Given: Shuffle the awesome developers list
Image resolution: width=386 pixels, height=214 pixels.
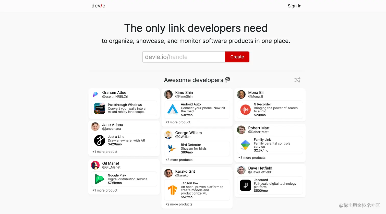Looking at the screenshot, I should (x=297, y=80).
